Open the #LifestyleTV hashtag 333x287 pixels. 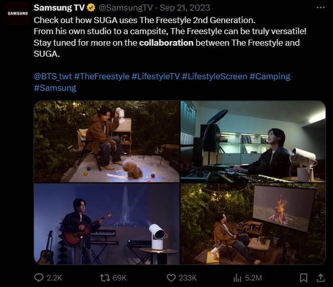tap(155, 76)
